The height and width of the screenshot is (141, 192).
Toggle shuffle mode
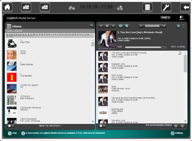(127, 26)
